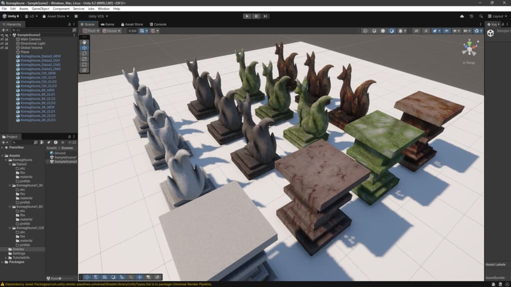Screen dimensions: 511x287
Task: Select the Hand view tool
Action: point(84,42)
